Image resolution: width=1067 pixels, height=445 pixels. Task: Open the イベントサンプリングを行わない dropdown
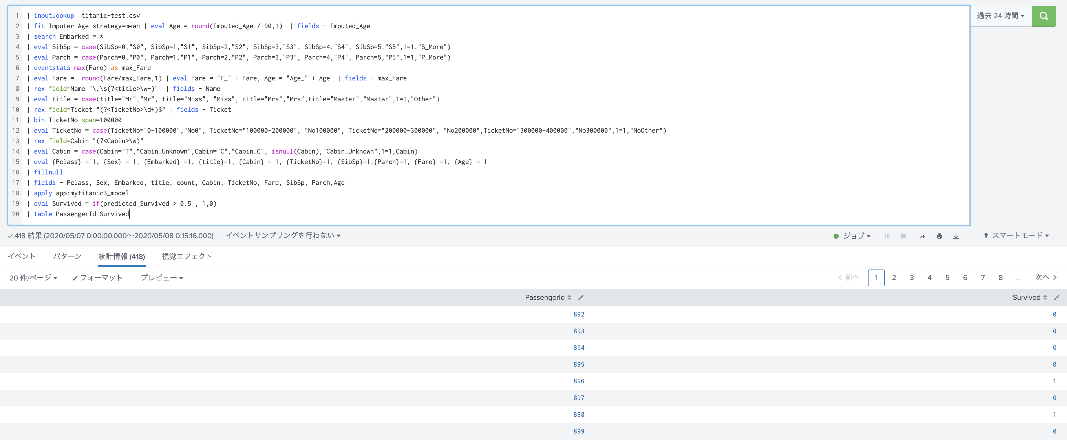pos(283,235)
